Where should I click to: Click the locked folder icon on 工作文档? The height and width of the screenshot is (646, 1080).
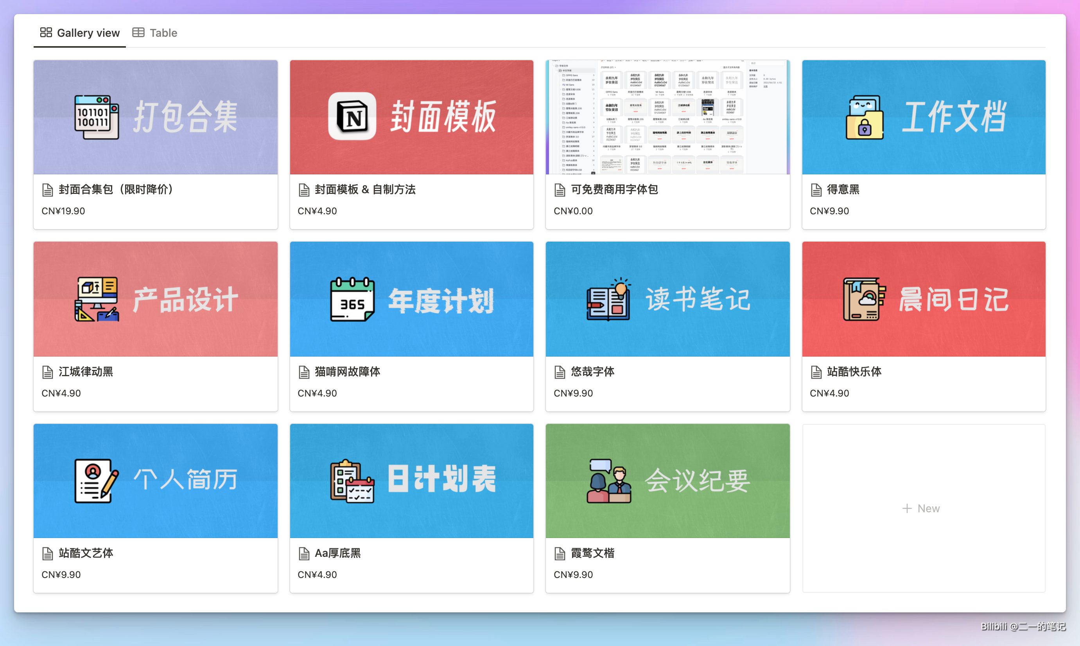[865, 117]
